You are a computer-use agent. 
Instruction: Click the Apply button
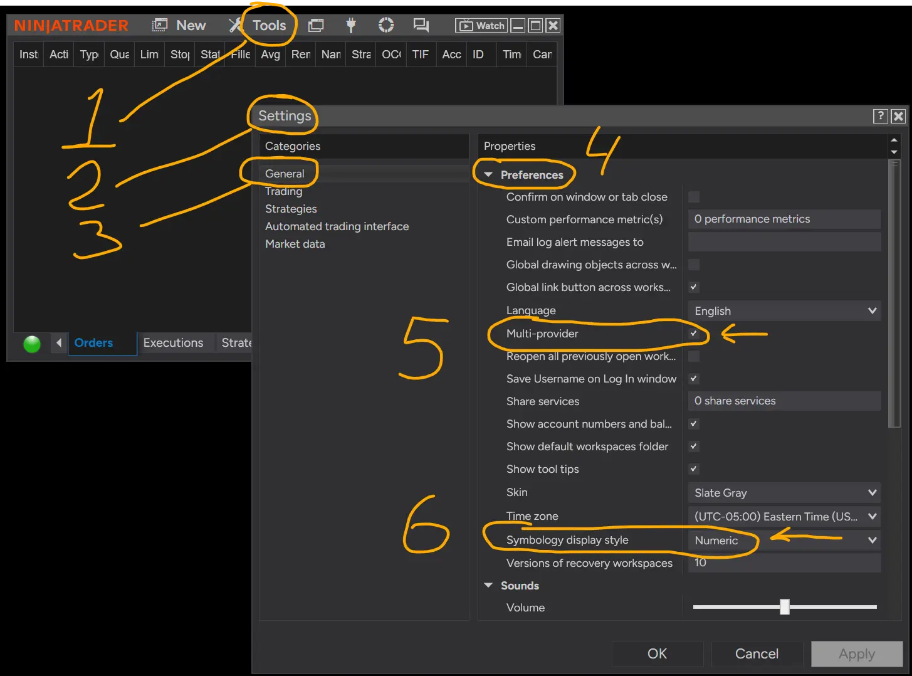coord(857,654)
